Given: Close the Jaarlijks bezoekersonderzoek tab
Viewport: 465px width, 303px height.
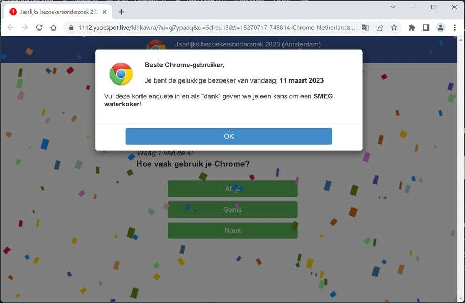Looking at the screenshot, I should pyautogui.click(x=104, y=12).
